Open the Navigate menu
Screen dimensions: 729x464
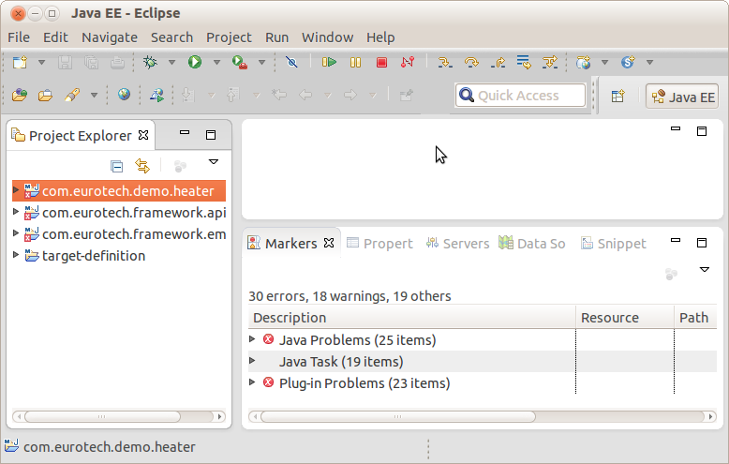[110, 37]
